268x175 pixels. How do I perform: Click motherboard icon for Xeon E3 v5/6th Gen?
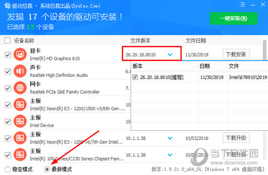20,105
